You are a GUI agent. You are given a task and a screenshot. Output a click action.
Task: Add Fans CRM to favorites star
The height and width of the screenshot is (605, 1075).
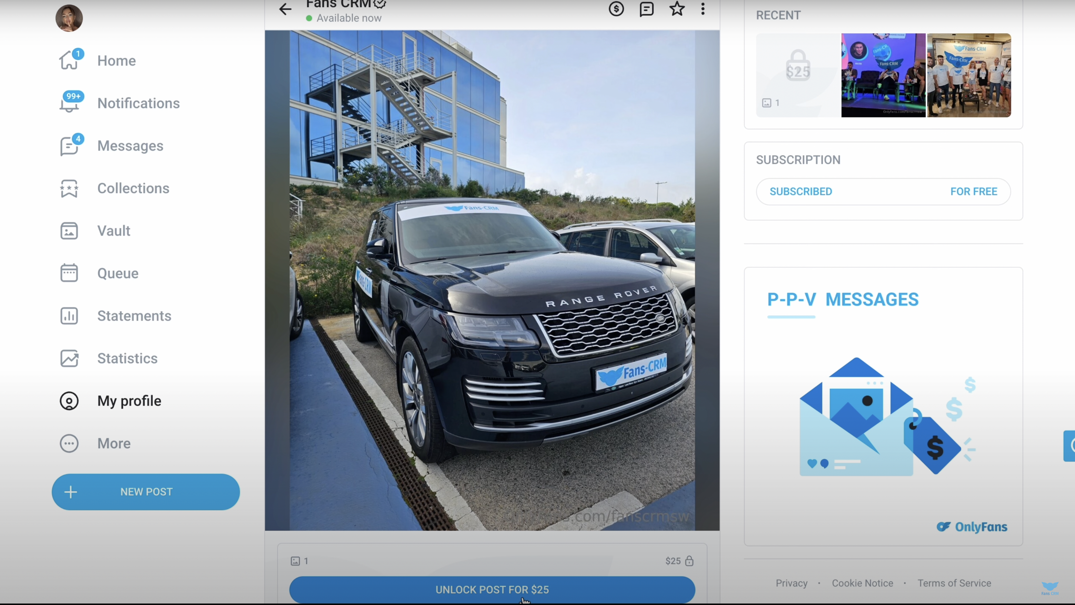pos(677,9)
